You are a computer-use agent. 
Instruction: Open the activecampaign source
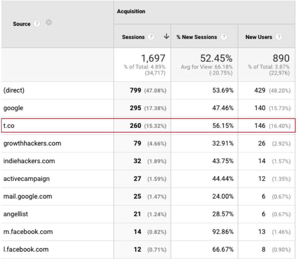tap(27, 179)
